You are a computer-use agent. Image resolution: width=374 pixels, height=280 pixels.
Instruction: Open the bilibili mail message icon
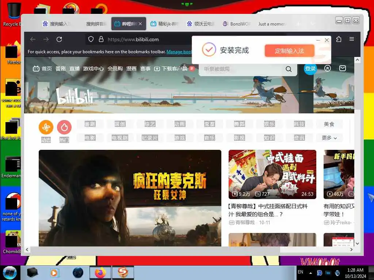click(343, 68)
